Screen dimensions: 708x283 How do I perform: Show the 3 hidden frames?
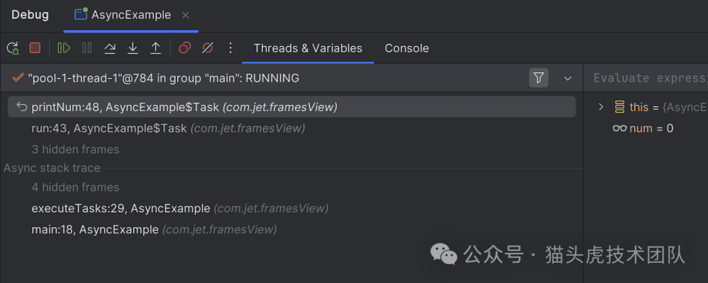[x=75, y=149]
